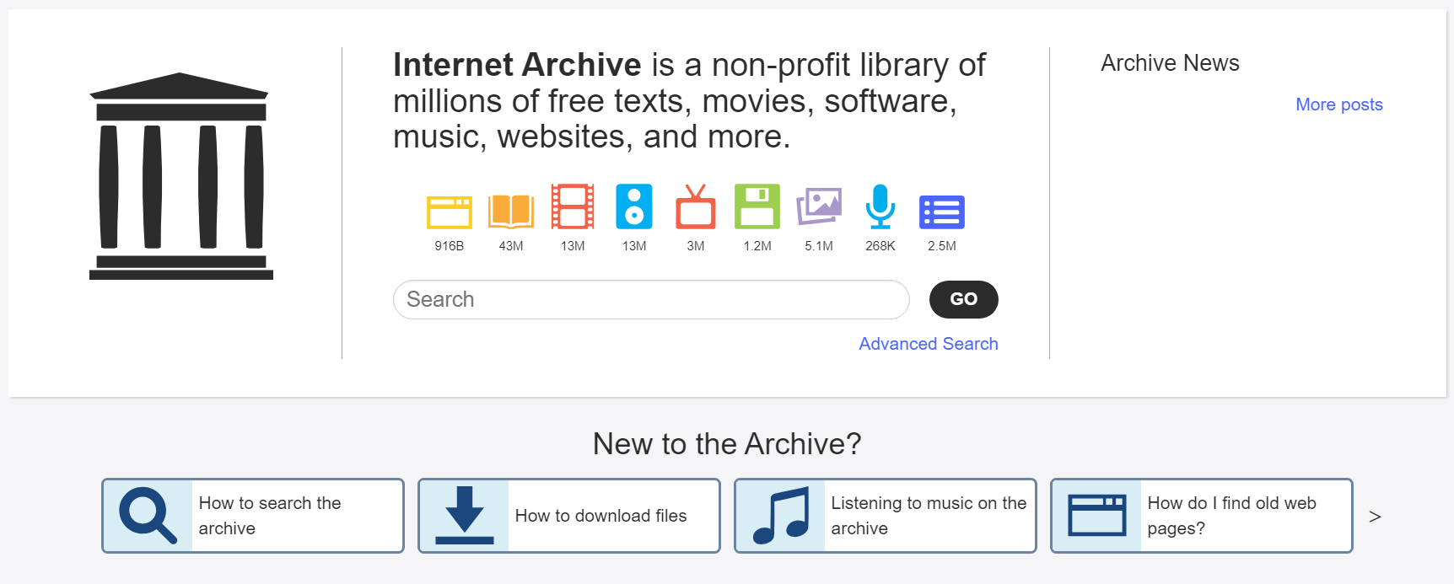
Task: Open the Web archive category (916B)
Action: [450, 211]
